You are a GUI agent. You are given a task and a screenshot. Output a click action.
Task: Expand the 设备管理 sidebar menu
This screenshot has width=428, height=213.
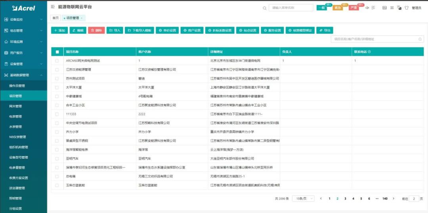click(x=23, y=64)
